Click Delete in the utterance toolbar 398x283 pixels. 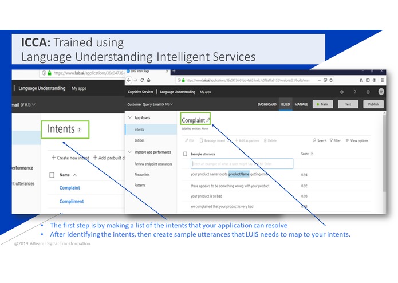(x=270, y=140)
